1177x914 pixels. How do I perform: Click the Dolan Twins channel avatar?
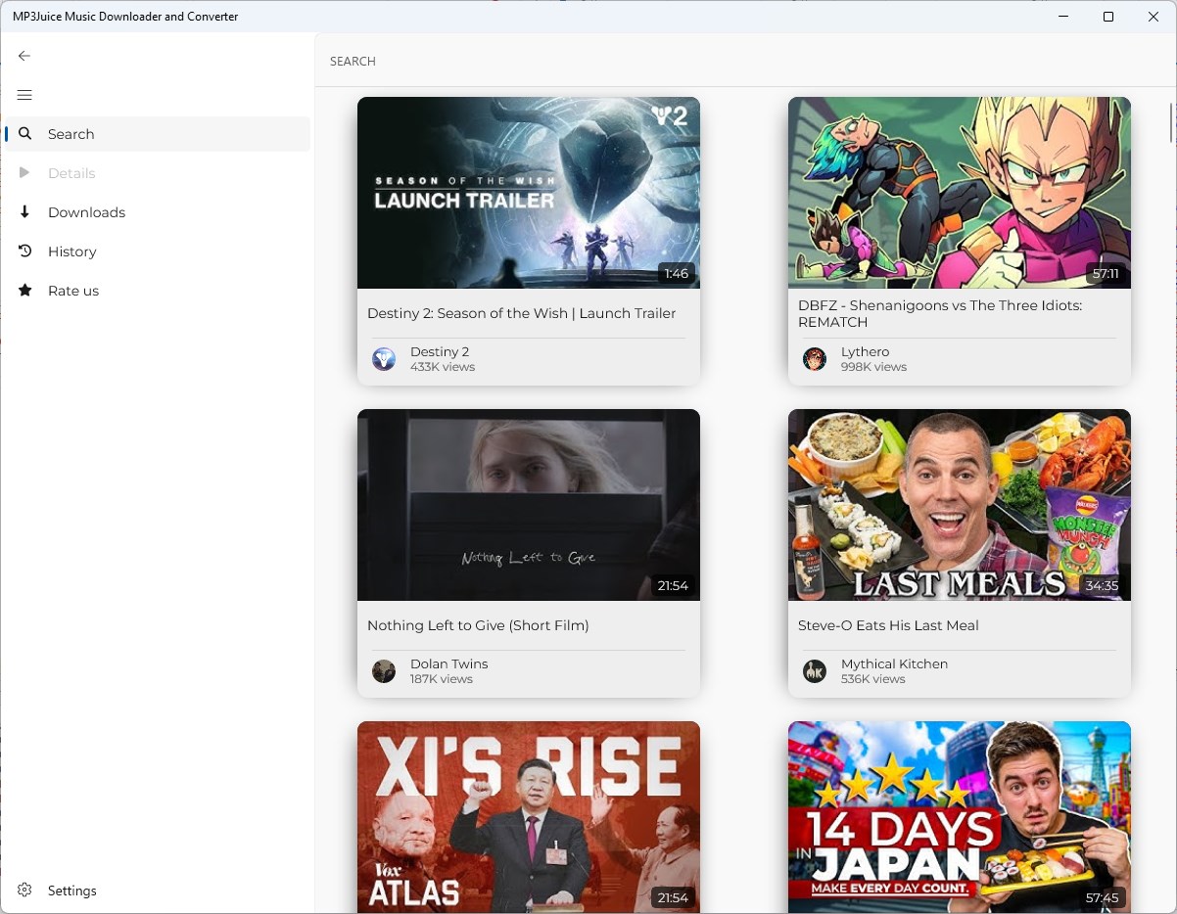384,671
